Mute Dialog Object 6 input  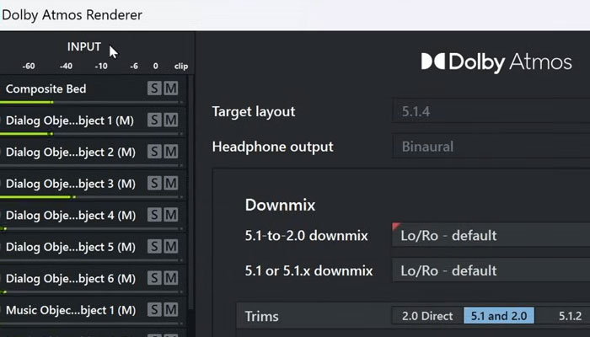(x=171, y=278)
